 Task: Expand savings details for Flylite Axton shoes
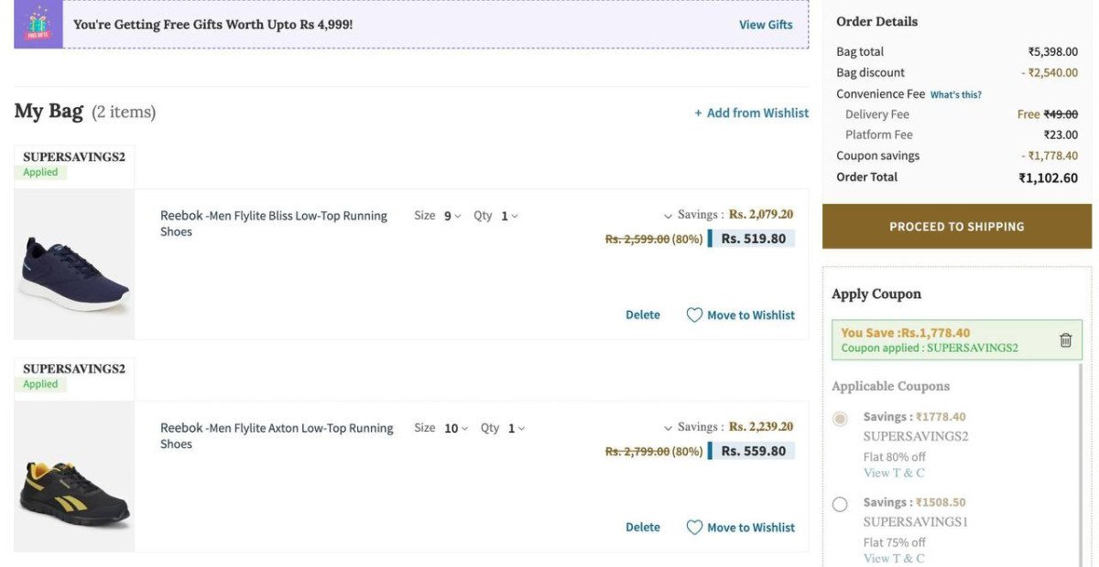(669, 428)
